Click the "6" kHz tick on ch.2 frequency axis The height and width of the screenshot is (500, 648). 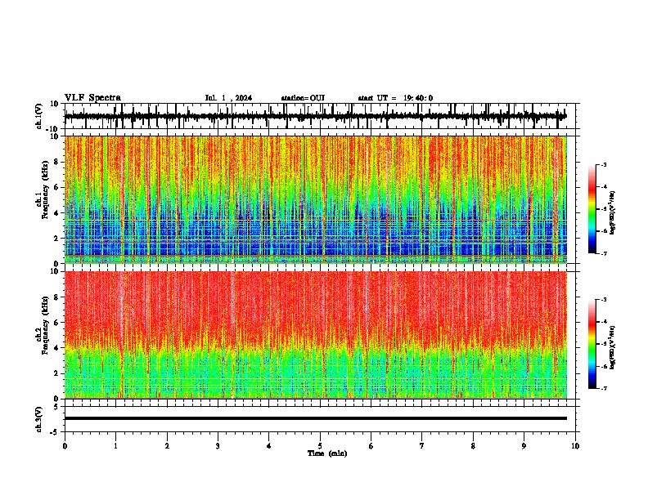pyautogui.click(x=57, y=322)
